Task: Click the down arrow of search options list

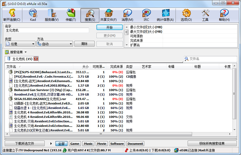Action: pos(127,45)
